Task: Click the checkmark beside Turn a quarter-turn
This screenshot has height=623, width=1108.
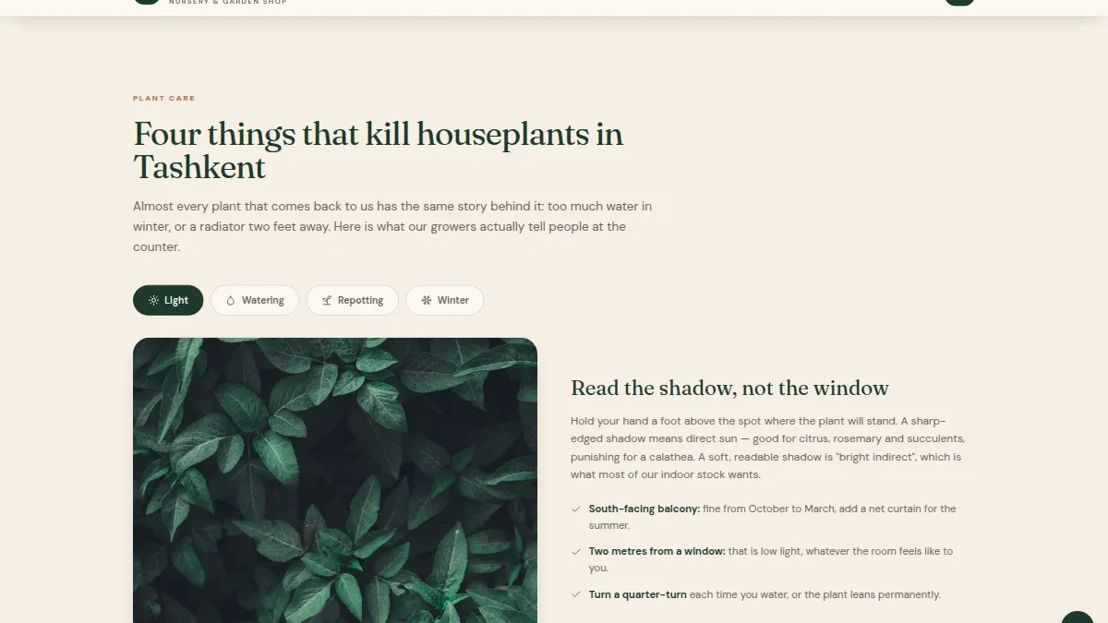Action: coord(576,594)
